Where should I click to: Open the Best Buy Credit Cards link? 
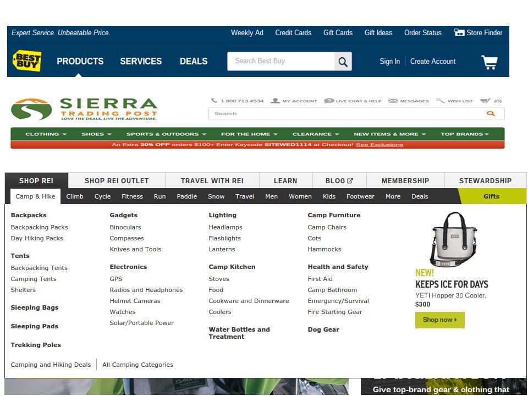pyautogui.click(x=293, y=32)
